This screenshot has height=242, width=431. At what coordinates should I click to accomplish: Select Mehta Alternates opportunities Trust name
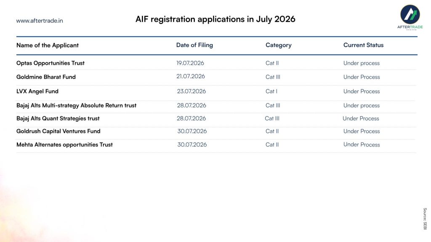64,145
